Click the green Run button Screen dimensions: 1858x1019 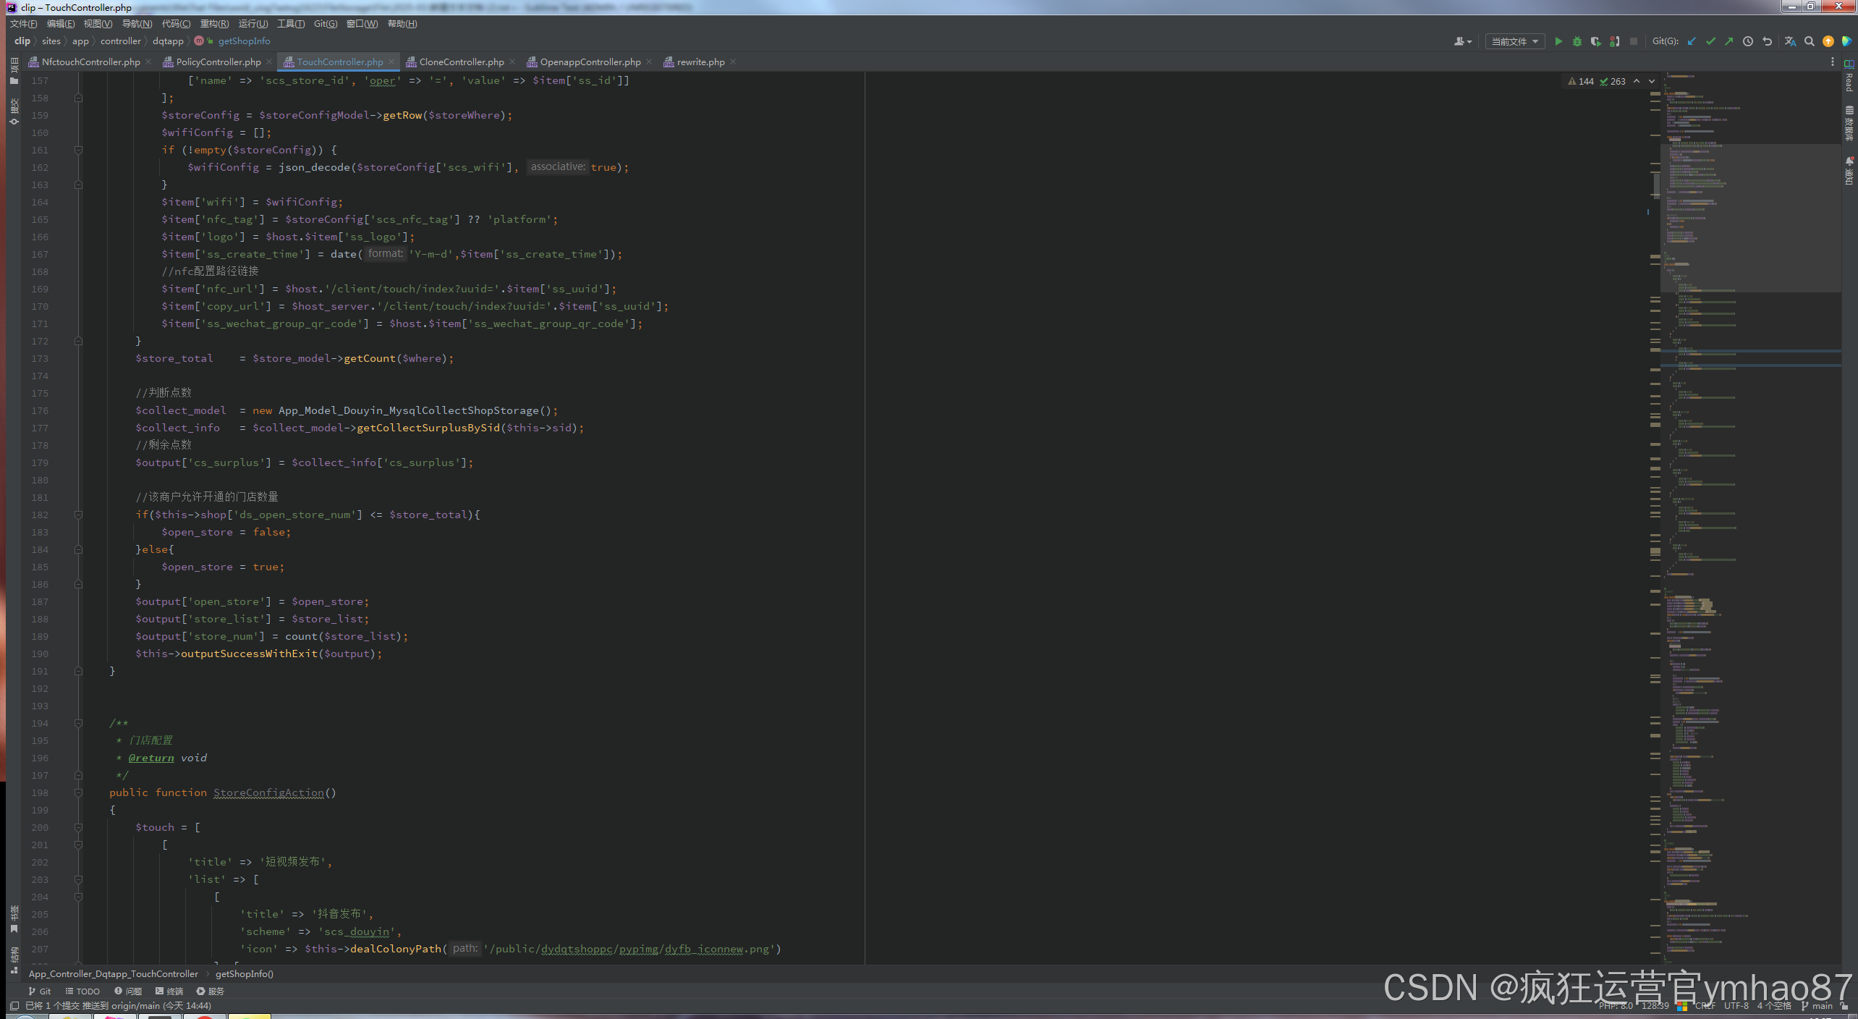pyautogui.click(x=1558, y=41)
